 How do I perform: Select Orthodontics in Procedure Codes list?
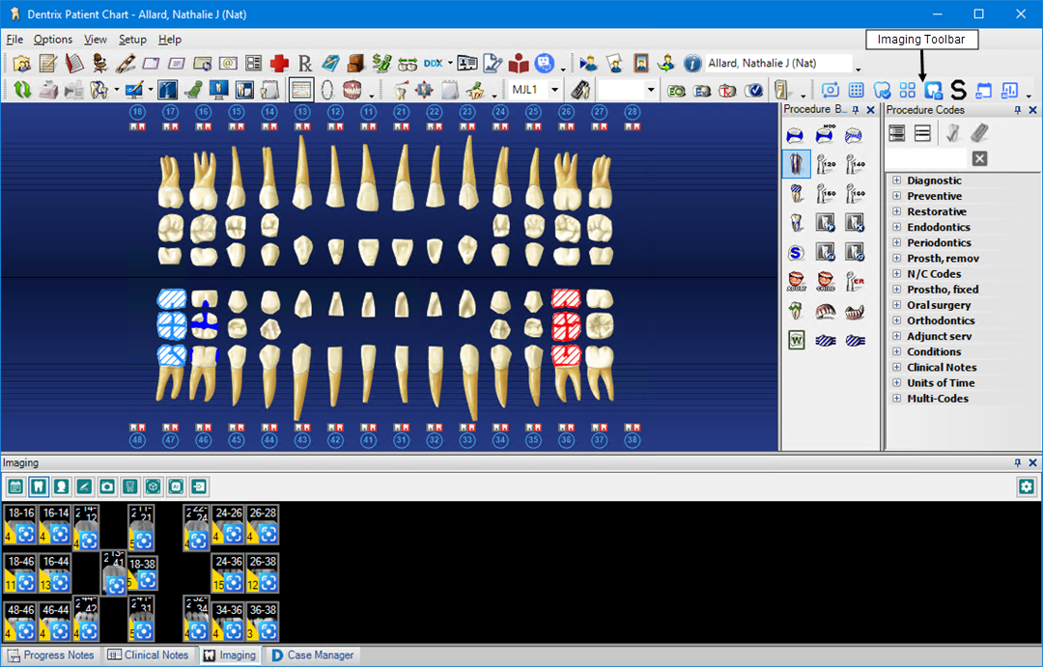(x=940, y=320)
